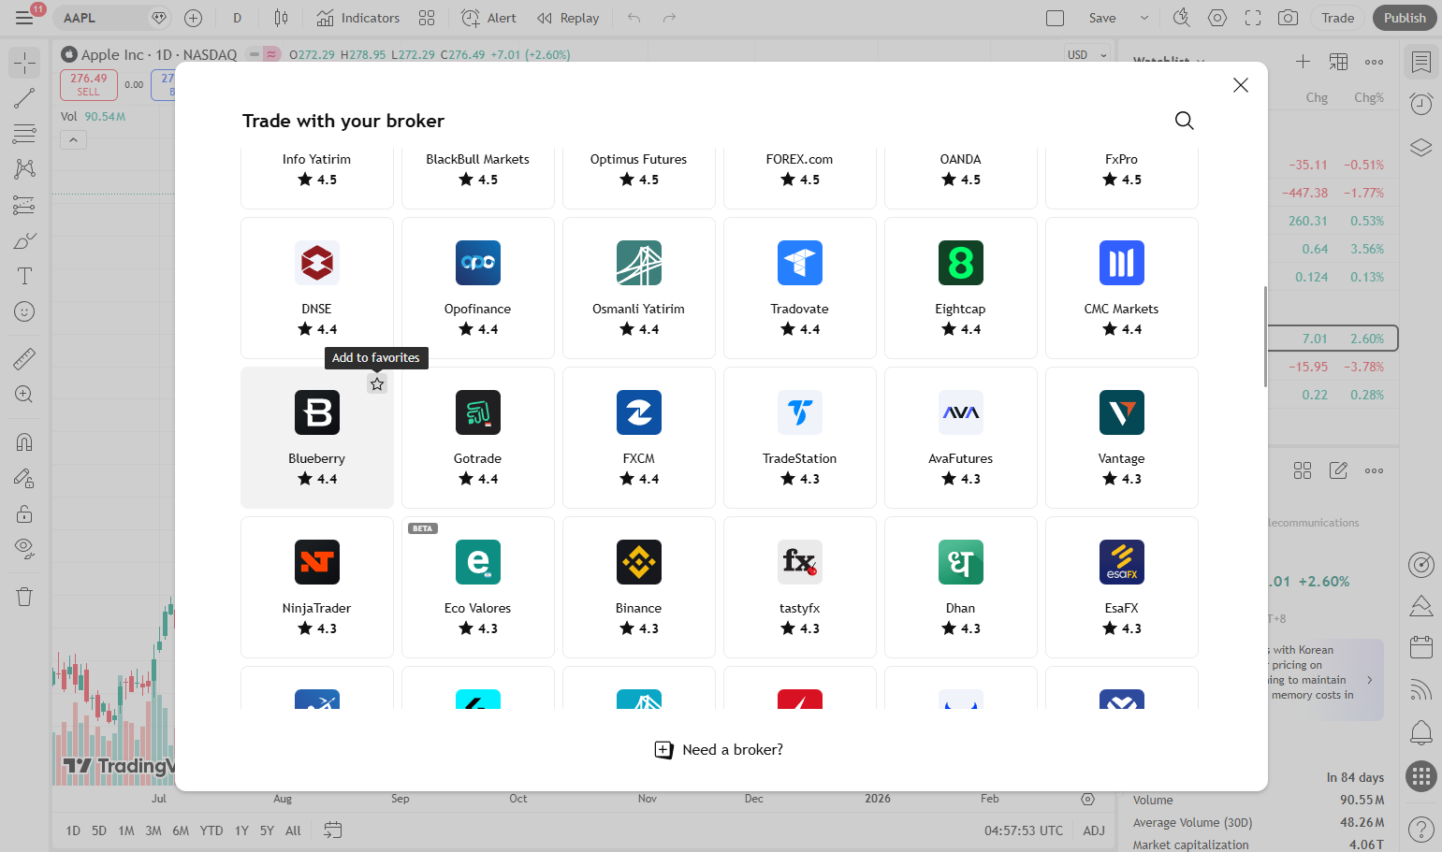The height and width of the screenshot is (852, 1442).
Task: Click the broker list scrollbar
Action: pyautogui.click(x=1265, y=337)
